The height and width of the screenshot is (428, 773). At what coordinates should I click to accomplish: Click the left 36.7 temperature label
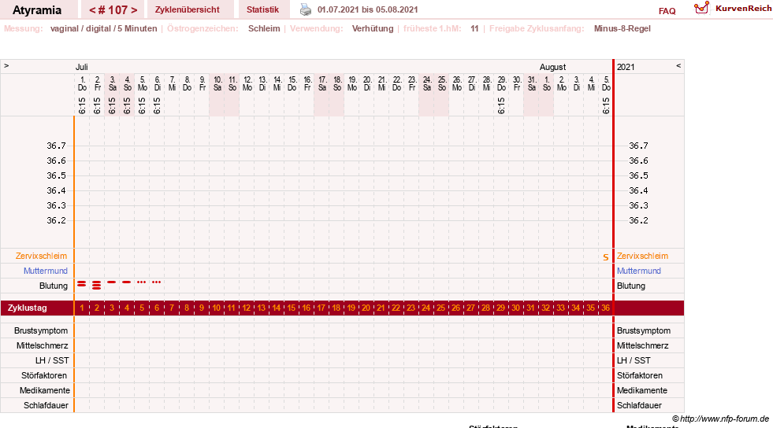click(x=56, y=146)
